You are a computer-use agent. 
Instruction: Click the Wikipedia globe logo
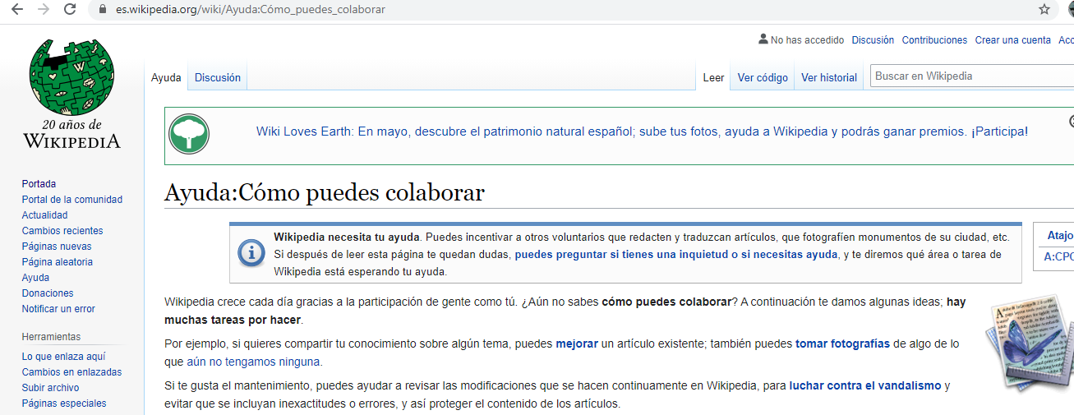tap(71, 78)
